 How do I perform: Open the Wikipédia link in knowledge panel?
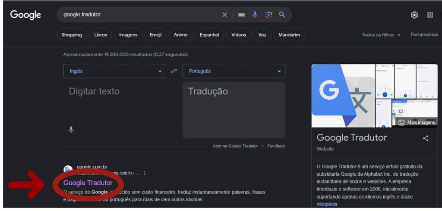[327, 204]
